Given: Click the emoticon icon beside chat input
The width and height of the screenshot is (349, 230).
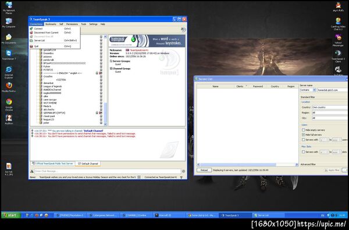Looking at the screenshot, I should tap(183, 171).
